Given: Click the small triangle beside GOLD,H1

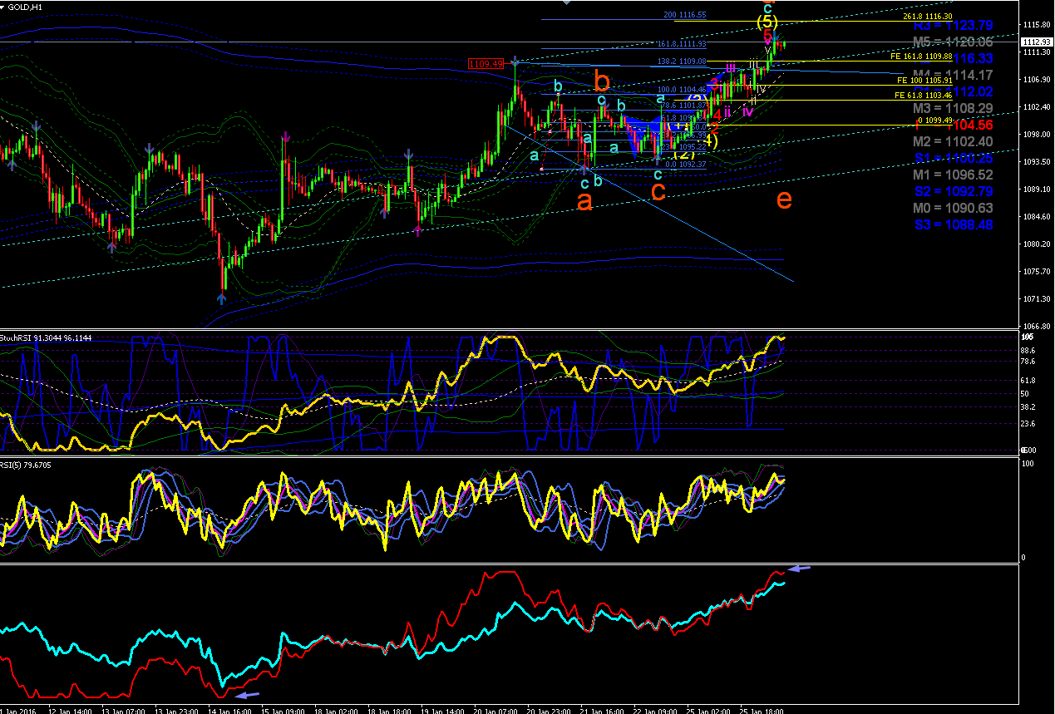Looking at the screenshot, I should pyautogui.click(x=3, y=7).
